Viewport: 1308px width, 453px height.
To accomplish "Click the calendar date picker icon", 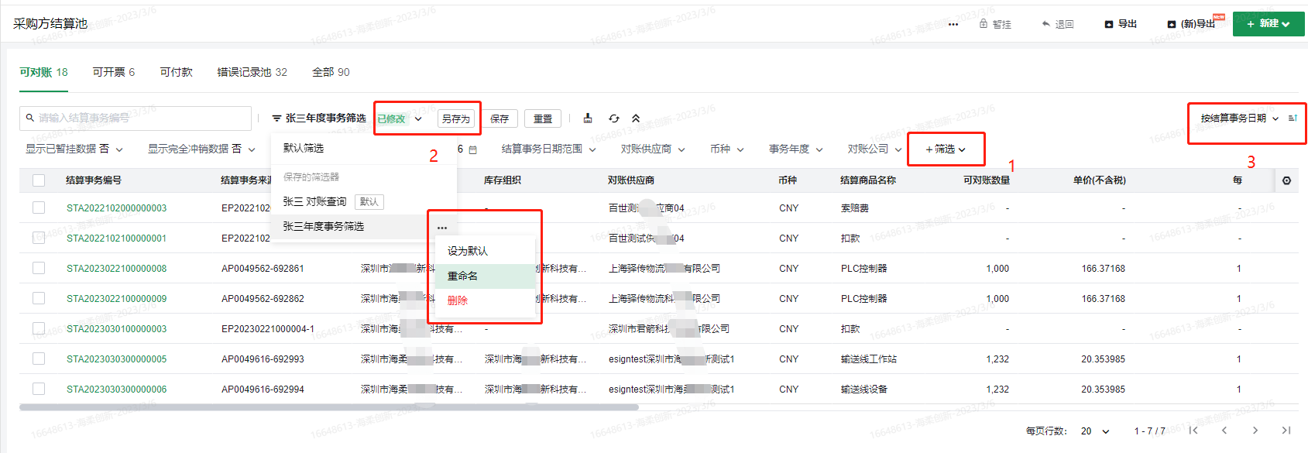I will (x=473, y=149).
